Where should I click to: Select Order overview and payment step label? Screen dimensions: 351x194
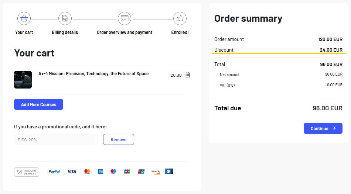pos(125,32)
